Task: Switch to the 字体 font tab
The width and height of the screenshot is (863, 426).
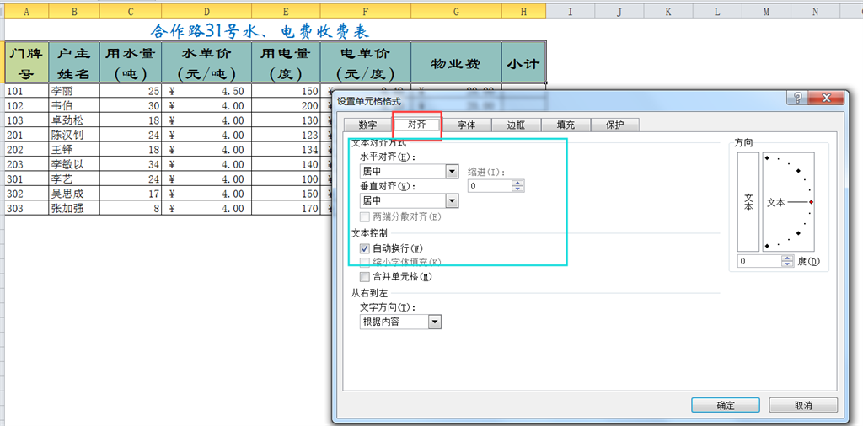Action: click(466, 125)
